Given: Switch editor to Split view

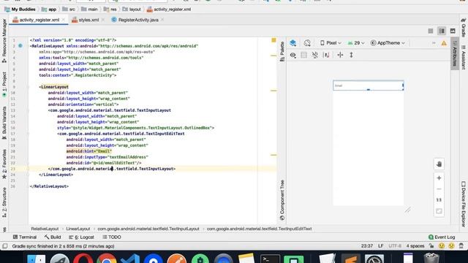Looking at the screenshot, I should coord(442,31).
